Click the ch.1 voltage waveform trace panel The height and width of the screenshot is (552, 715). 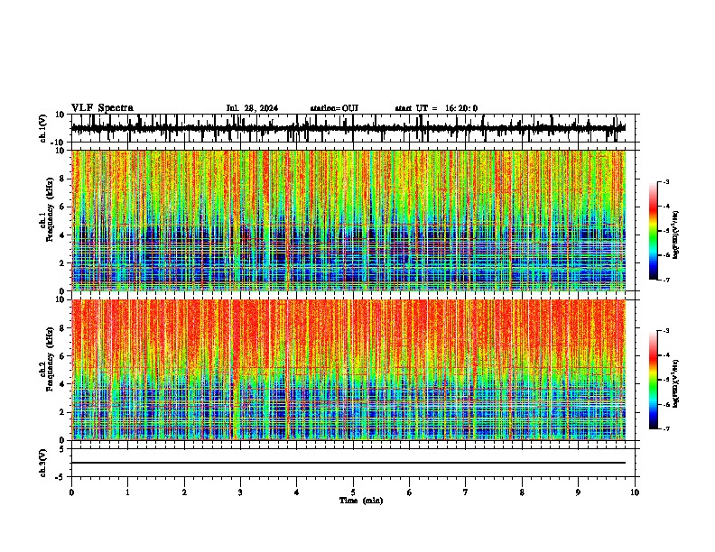point(353,128)
